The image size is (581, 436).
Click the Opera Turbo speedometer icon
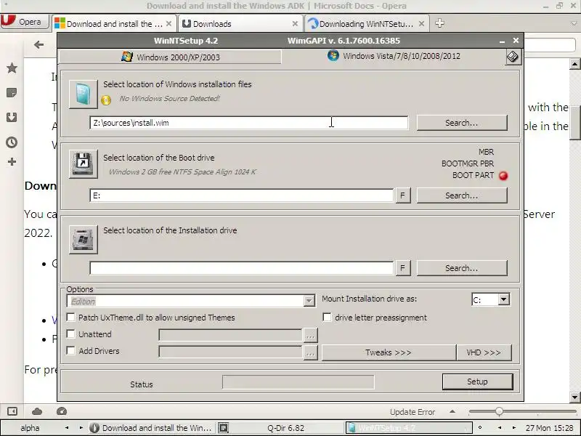click(x=62, y=411)
